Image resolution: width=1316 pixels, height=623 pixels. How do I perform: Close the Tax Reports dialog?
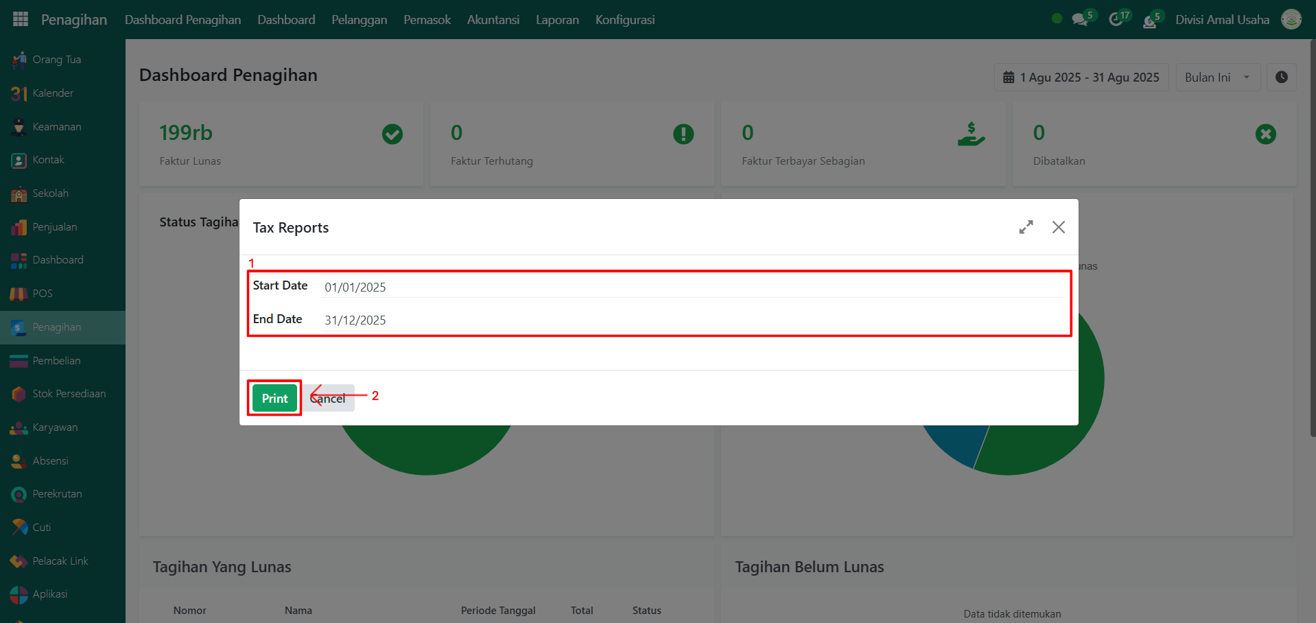(1058, 227)
